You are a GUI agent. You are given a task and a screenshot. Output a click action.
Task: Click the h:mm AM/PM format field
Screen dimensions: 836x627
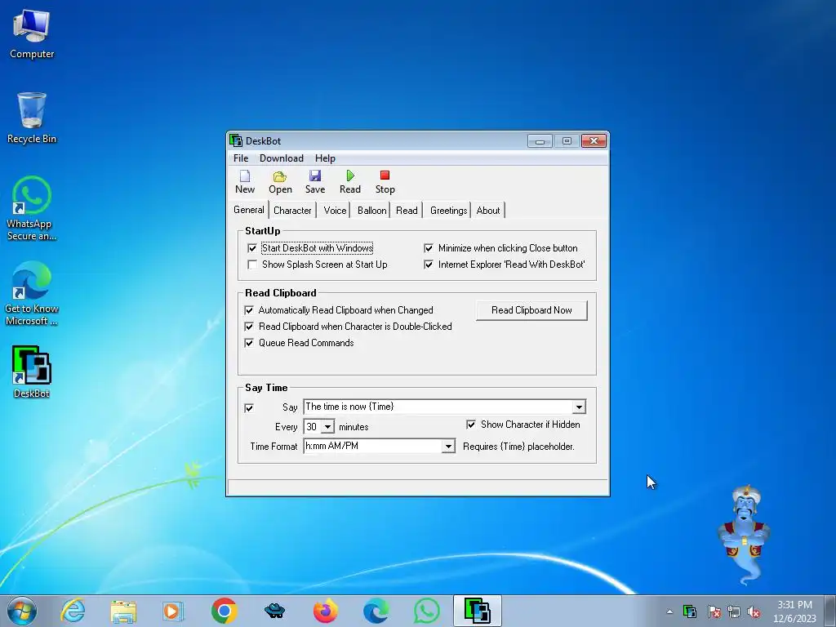372,446
